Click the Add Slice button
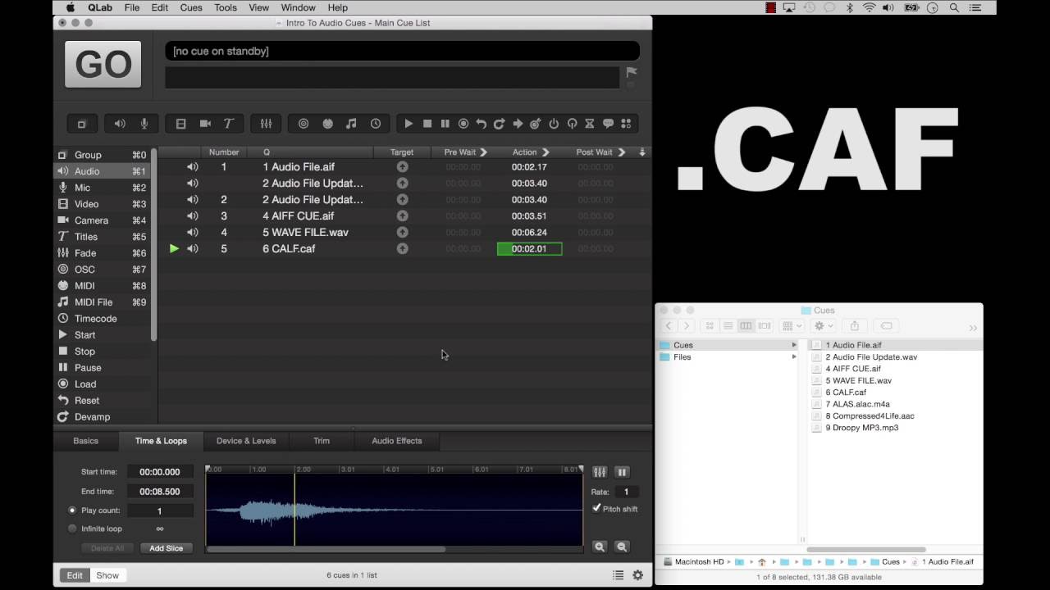 click(x=167, y=548)
